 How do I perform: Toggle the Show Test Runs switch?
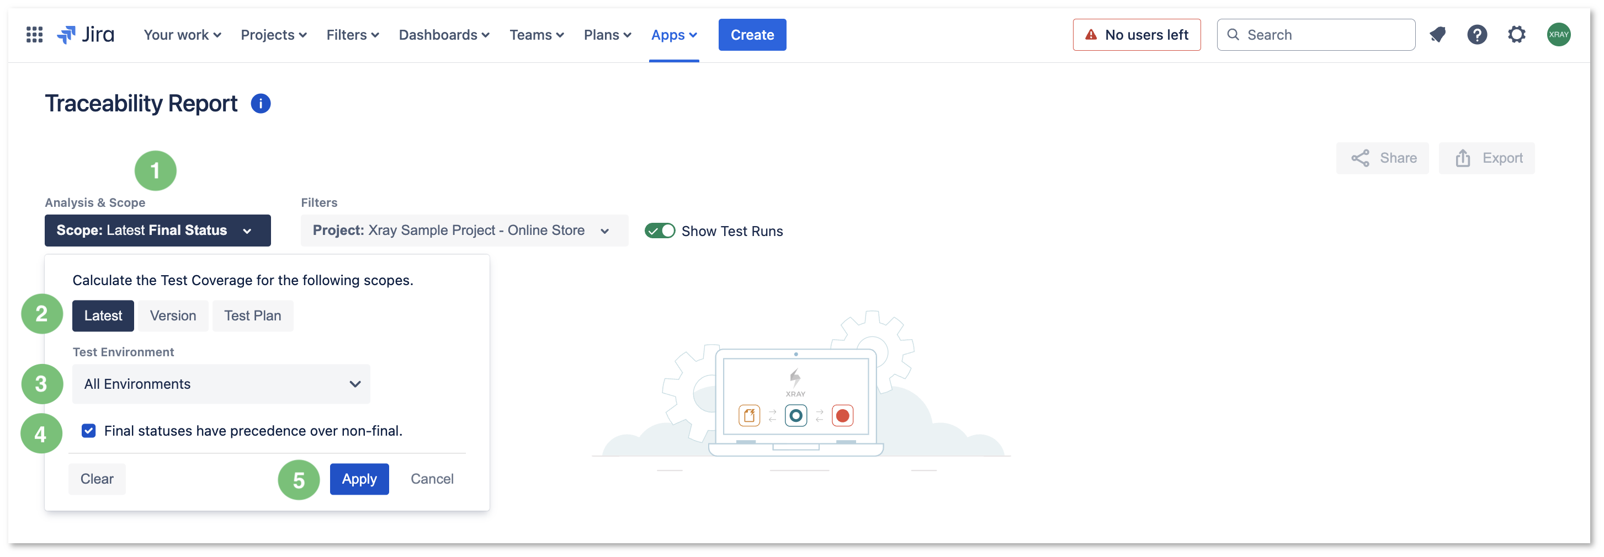click(660, 231)
